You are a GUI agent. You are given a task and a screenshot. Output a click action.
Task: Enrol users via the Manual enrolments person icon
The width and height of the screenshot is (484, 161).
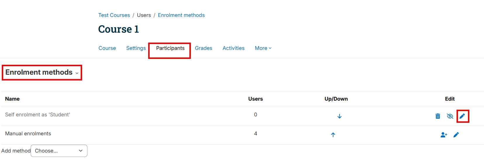(x=444, y=135)
